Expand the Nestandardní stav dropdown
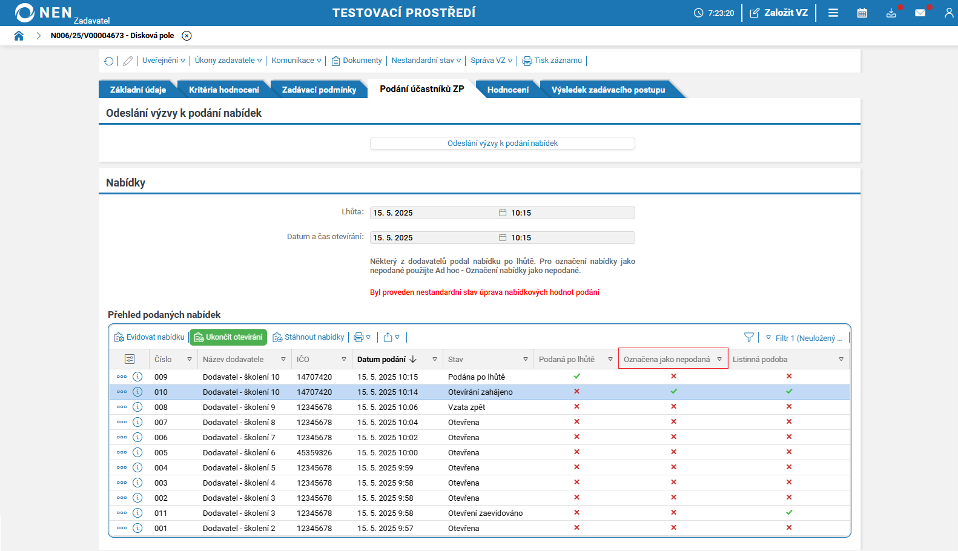958x551 pixels. 426,61
